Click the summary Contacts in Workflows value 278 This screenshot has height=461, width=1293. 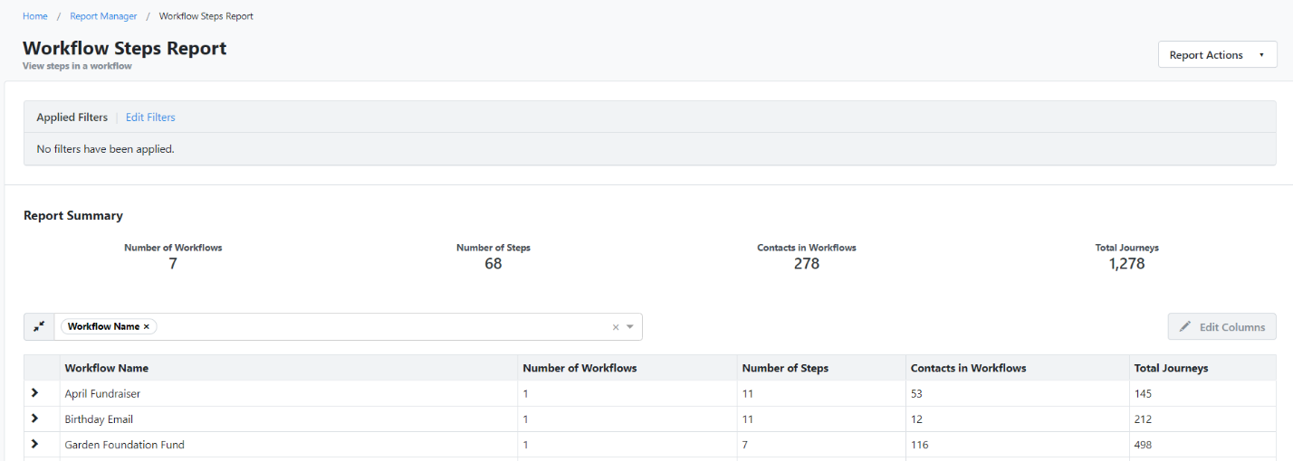click(806, 264)
